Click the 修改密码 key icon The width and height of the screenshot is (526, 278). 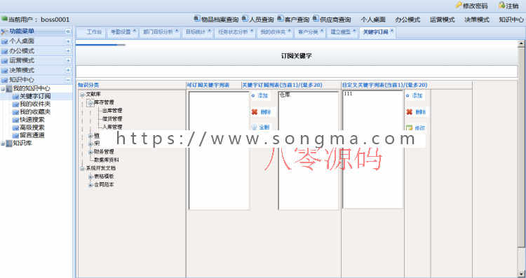pos(459,6)
